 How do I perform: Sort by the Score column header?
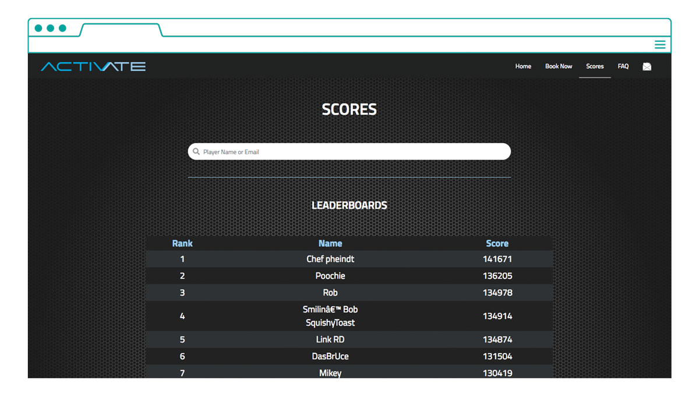coord(497,243)
